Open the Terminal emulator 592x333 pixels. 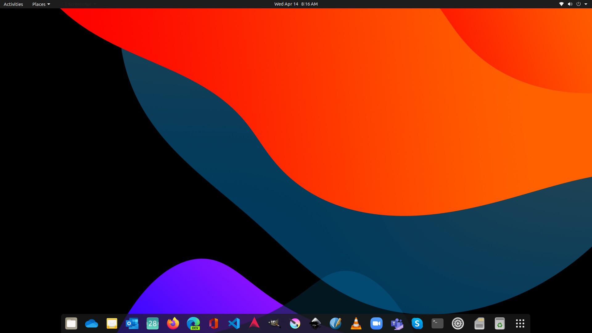438,323
